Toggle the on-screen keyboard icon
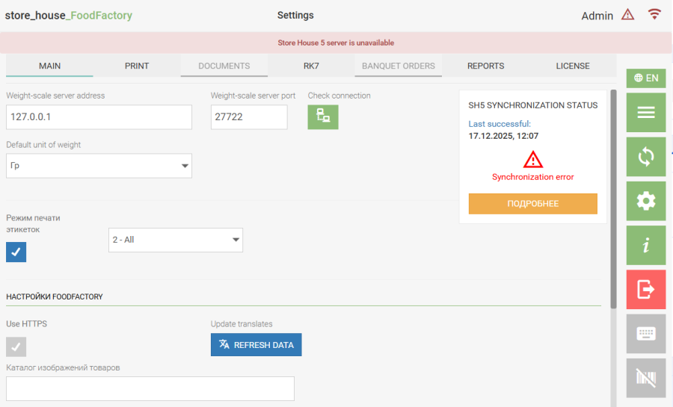Viewport: 673px width, 407px height. [645, 334]
